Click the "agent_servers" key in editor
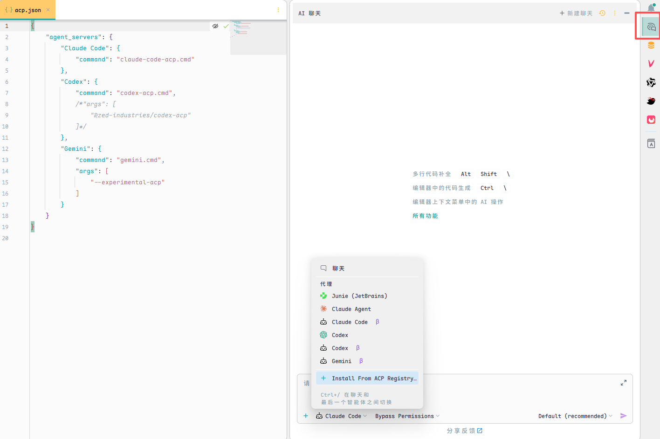The height and width of the screenshot is (439, 660). pos(74,37)
